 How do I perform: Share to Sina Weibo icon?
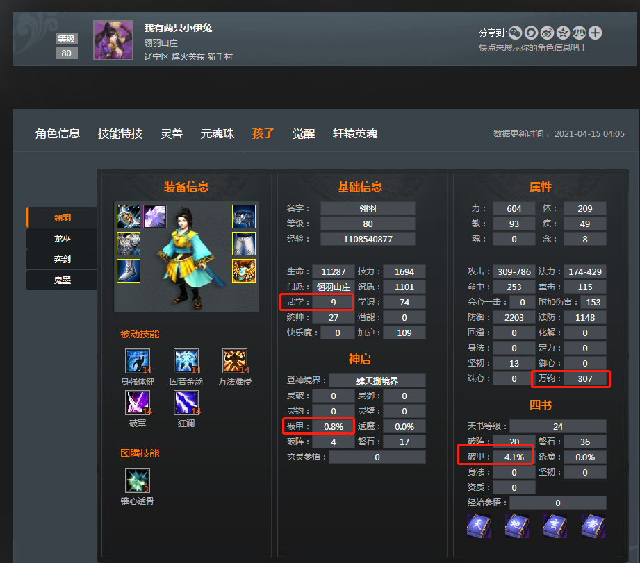547,33
